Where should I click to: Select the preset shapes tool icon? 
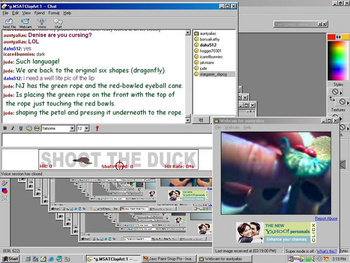coord(5,191)
